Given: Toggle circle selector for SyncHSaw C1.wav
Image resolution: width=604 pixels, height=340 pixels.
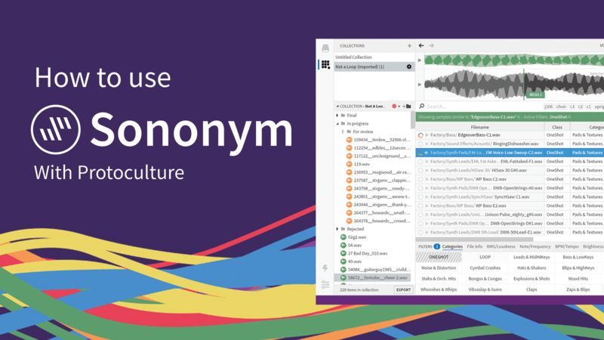Looking at the screenshot, I should (421, 197).
